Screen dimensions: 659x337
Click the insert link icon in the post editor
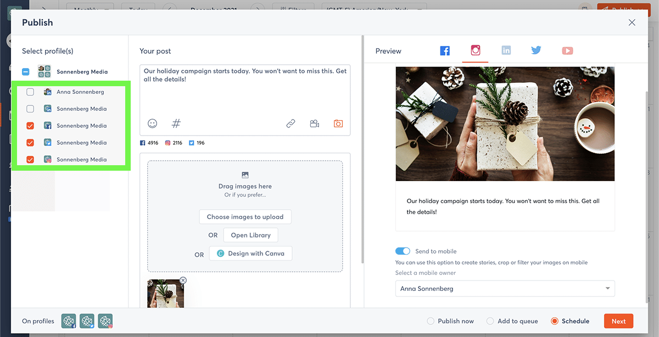tap(291, 124)
